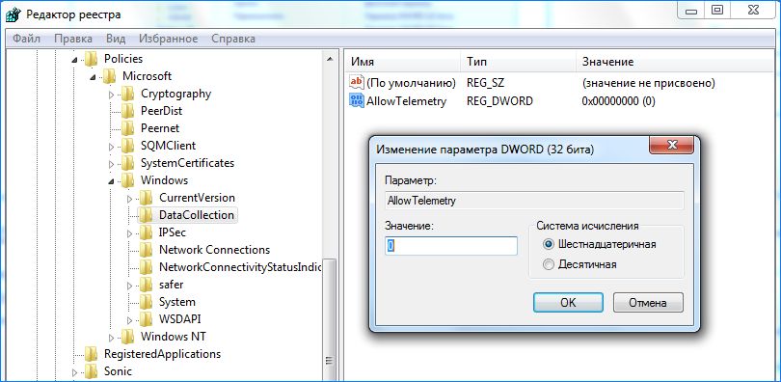Select the Шестнадцатеричная radio button
Viewport: 781px width, 382px height.
click(549, 245)
